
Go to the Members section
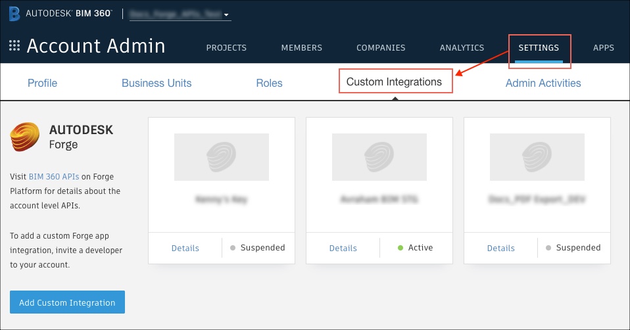(301, 48)
